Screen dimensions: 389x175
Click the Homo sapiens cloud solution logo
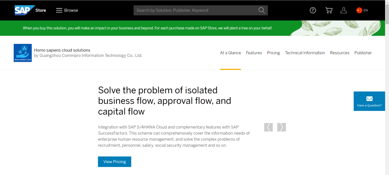point(23,53)
